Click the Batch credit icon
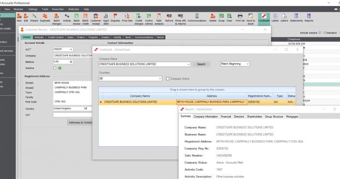This screenshot has height=179, width=340. (86, 19)
